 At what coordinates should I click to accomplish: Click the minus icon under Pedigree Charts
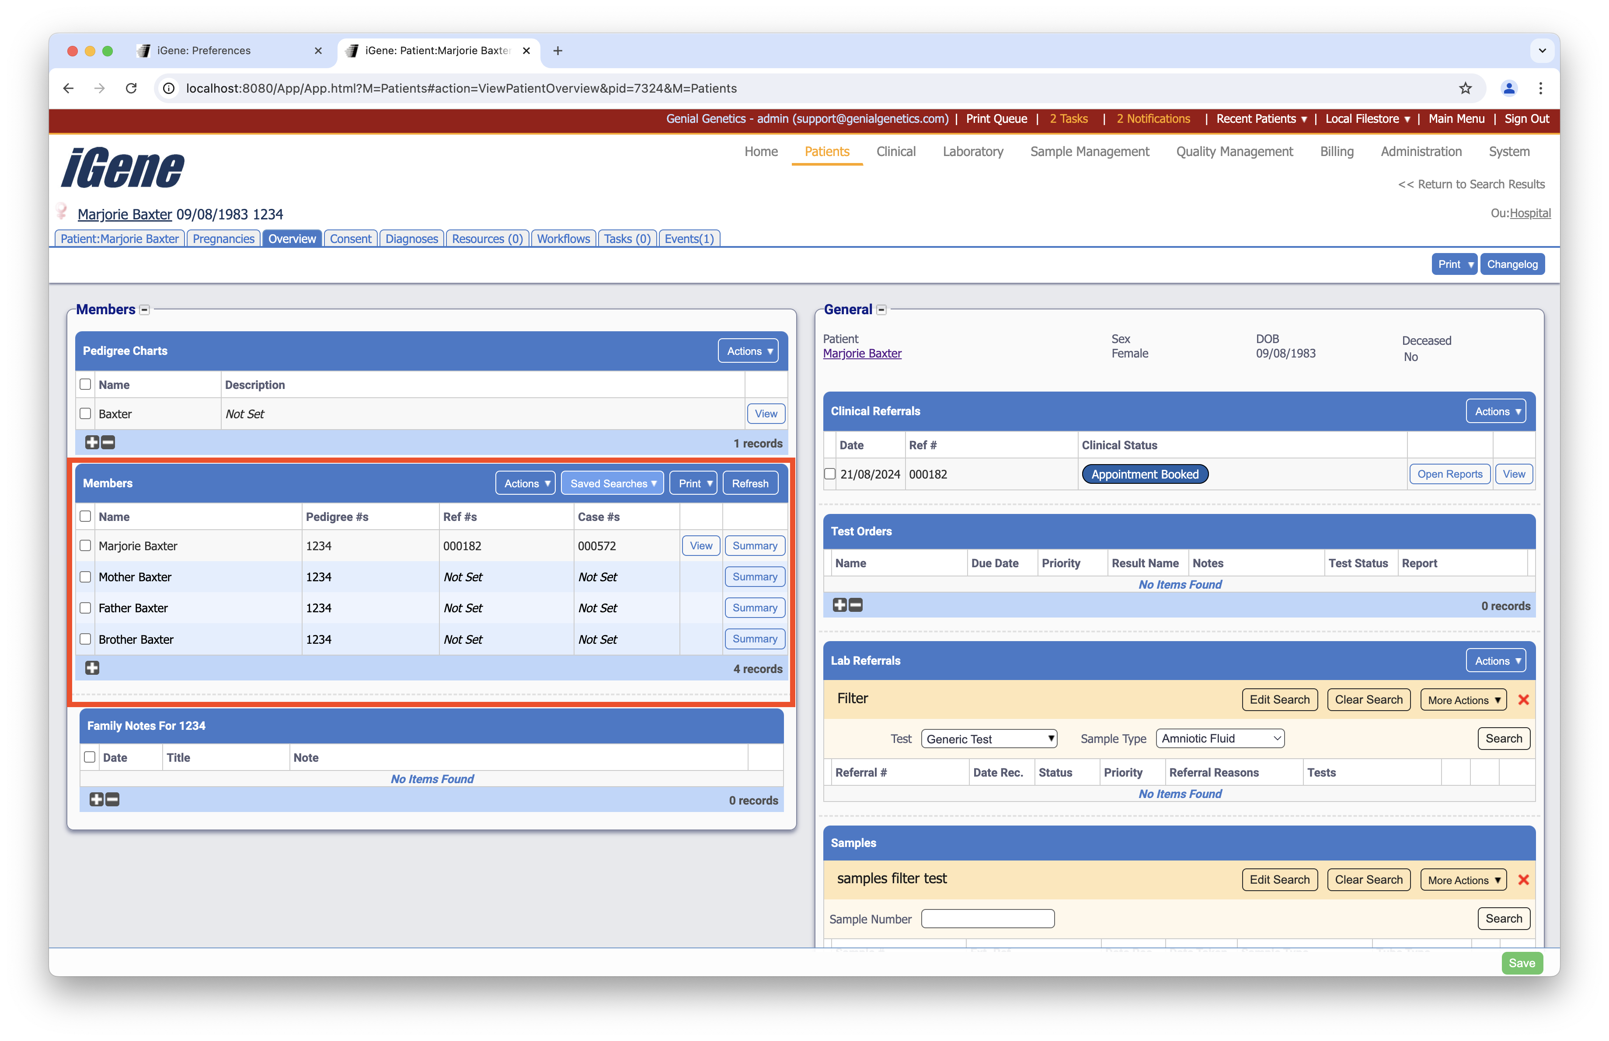tap(108, 442)
